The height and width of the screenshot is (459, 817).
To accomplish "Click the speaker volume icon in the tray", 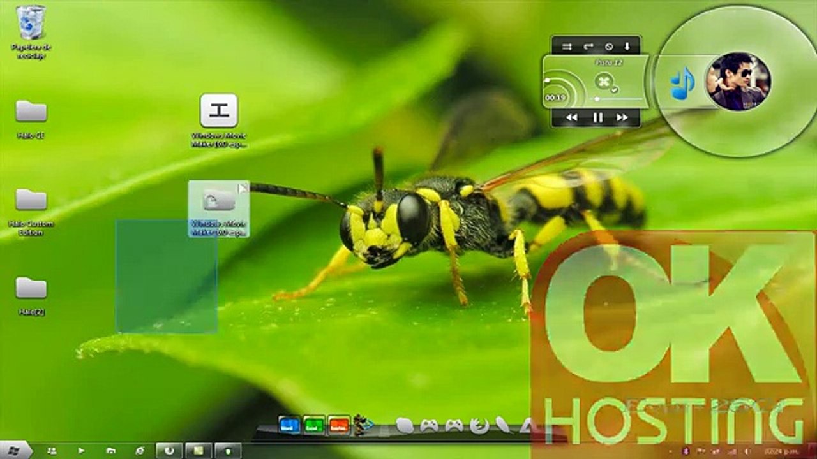I will (x=747, y=451).
